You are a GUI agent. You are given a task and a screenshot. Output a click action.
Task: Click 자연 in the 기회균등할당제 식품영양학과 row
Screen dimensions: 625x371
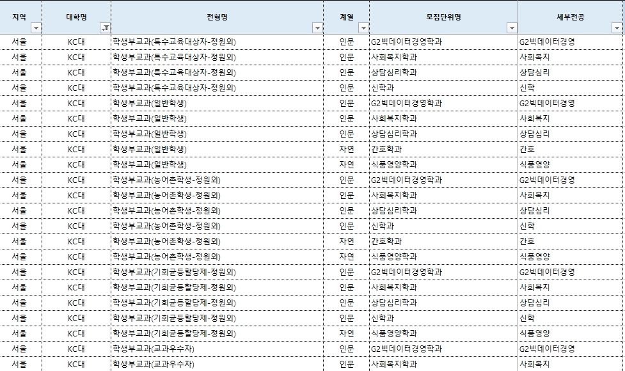point(346,333)
